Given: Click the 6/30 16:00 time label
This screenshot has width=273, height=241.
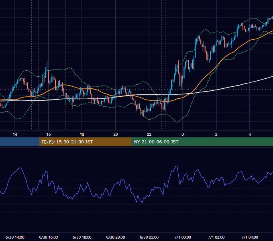Looking at the screenshot, I should (x=49, y=237).
